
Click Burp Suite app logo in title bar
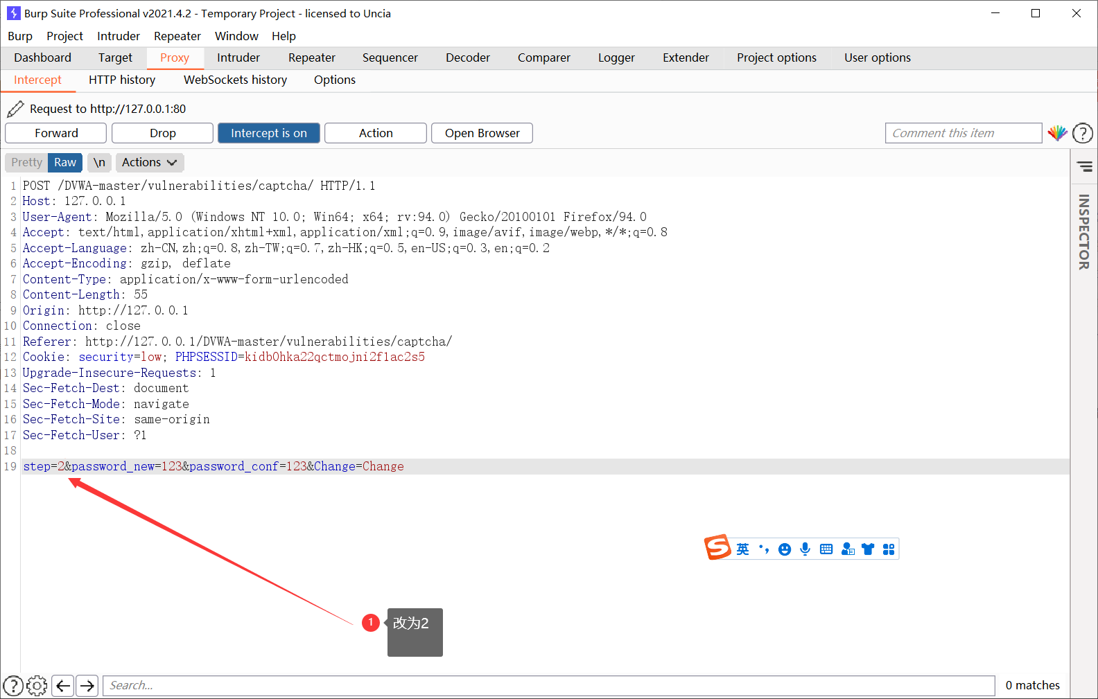pos(13,13)
